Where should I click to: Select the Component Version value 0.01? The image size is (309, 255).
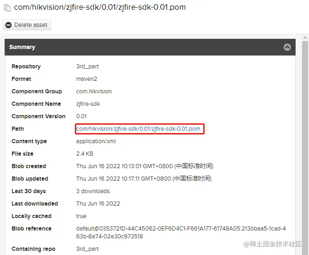[x=81, y=116]
